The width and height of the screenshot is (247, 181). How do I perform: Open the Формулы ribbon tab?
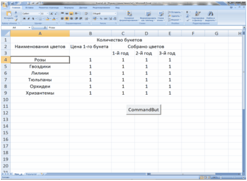[x=69, y=8]
